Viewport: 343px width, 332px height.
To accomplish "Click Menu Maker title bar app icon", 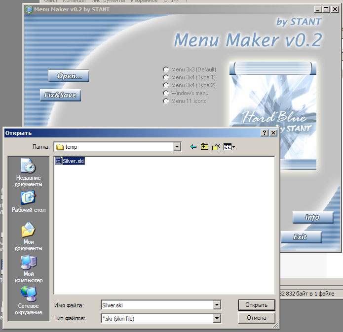I will point(29,9).
